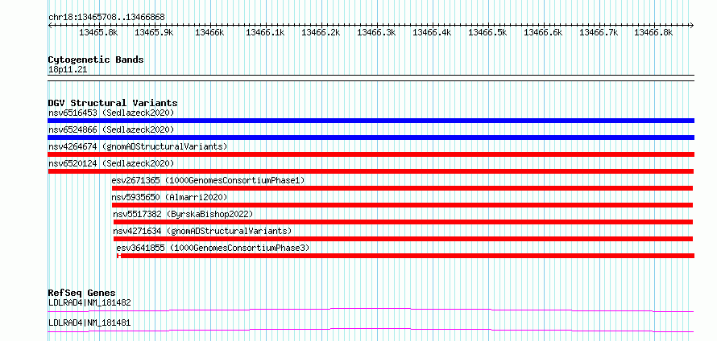Click the red bar for nsv5517382
The image size is (717, 341).
404,222
